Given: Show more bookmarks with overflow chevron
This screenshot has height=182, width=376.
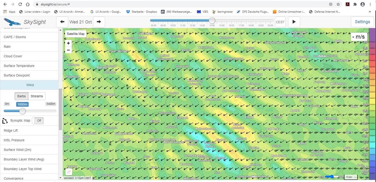Looking at the screenshot, I should (370, 12).
